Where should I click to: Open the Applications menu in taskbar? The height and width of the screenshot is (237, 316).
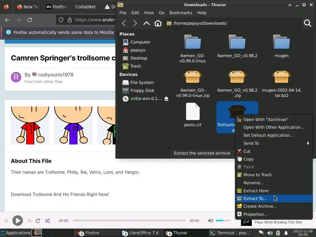click(16, 233)
